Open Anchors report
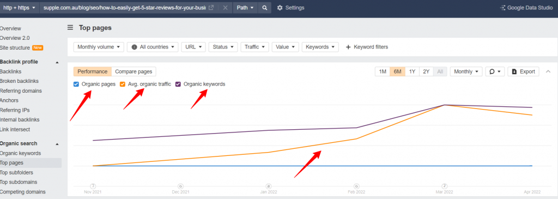The image size is (558, 199). 9,100
